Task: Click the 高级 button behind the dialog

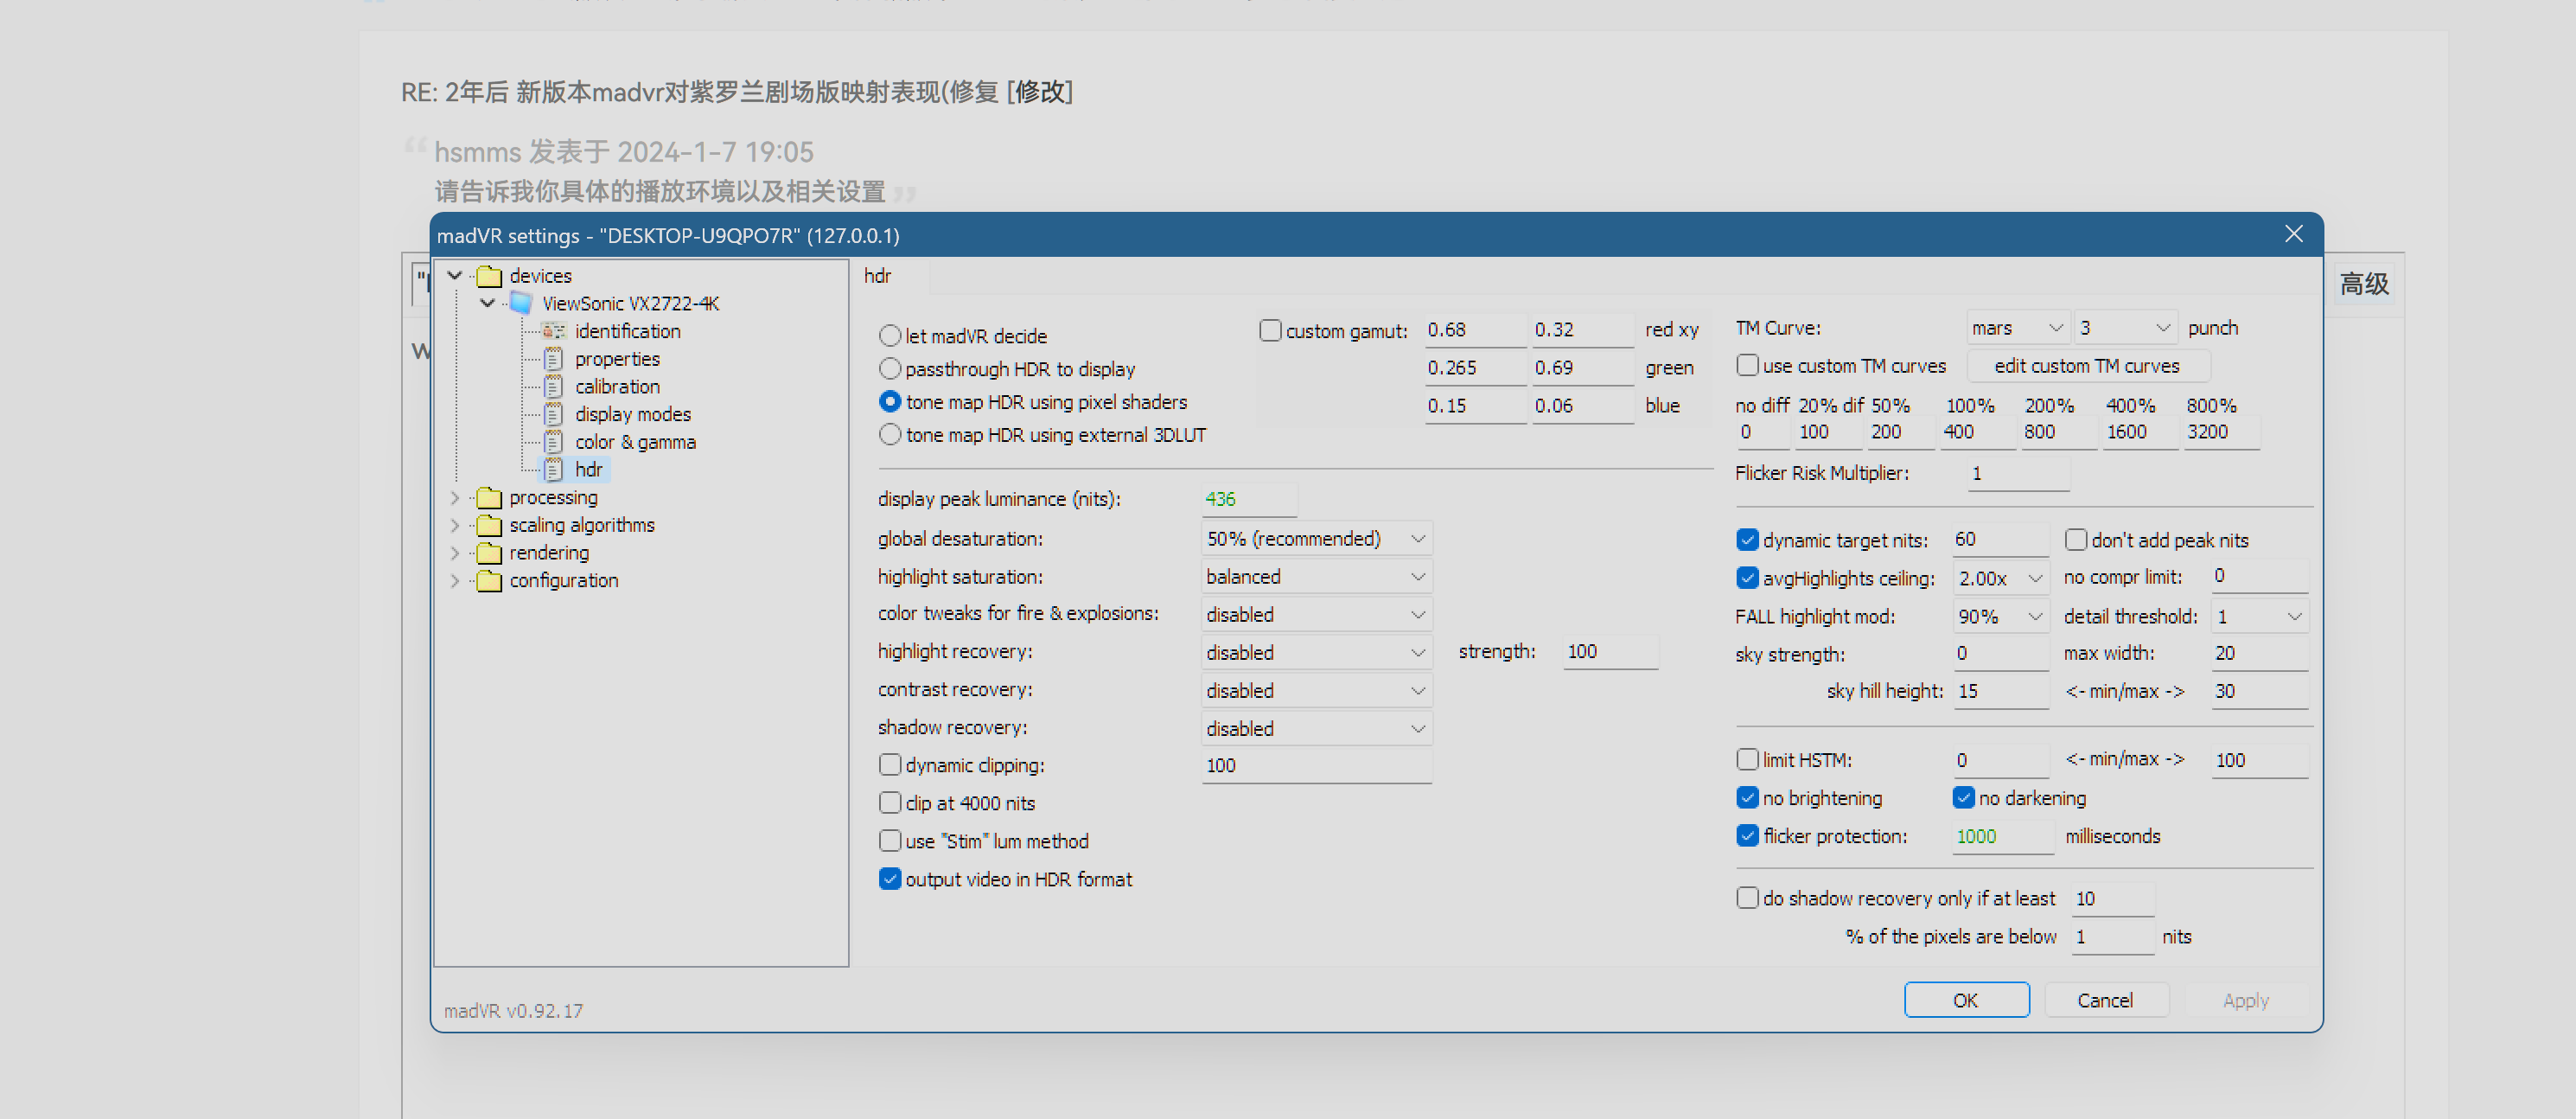Action: click(2364, 284)
